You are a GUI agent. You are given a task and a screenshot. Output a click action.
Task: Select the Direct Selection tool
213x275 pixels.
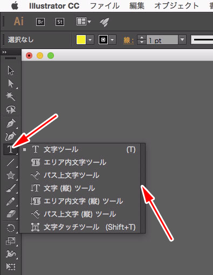coord(11,84)
